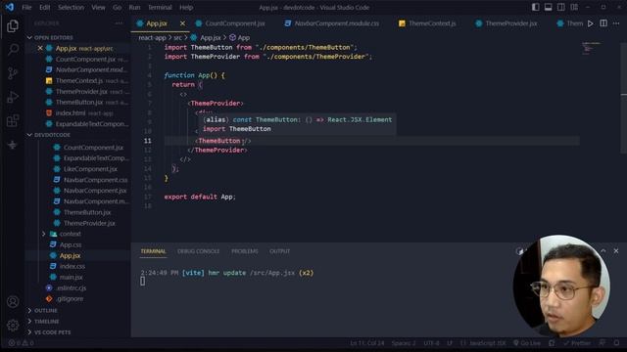Close the App.jsx editor tab
627x352 pixels.
tap(182, 23)
